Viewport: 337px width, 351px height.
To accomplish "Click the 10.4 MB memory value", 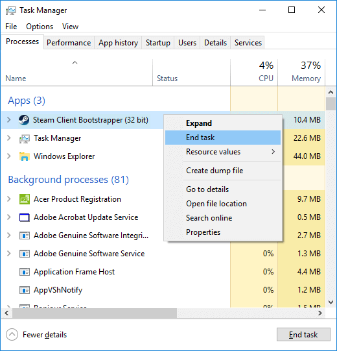I will click(307, 120).
